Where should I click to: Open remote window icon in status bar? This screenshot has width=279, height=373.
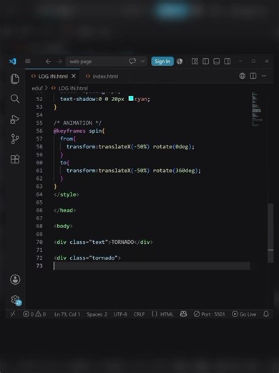click(13, 313)
